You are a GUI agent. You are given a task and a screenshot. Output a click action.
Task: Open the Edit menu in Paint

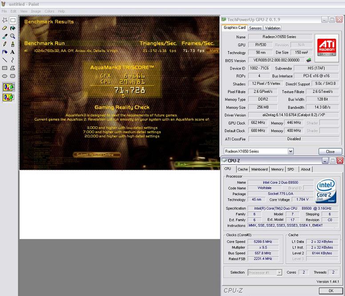(x=13, y=11)
